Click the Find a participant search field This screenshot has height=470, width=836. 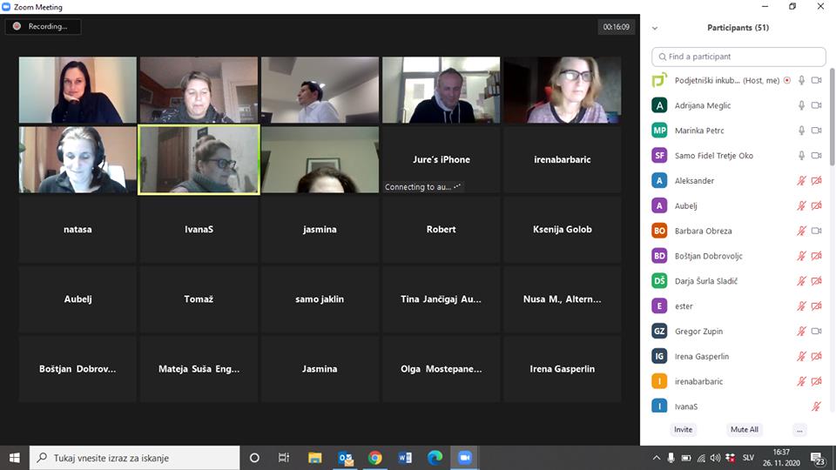738,57
